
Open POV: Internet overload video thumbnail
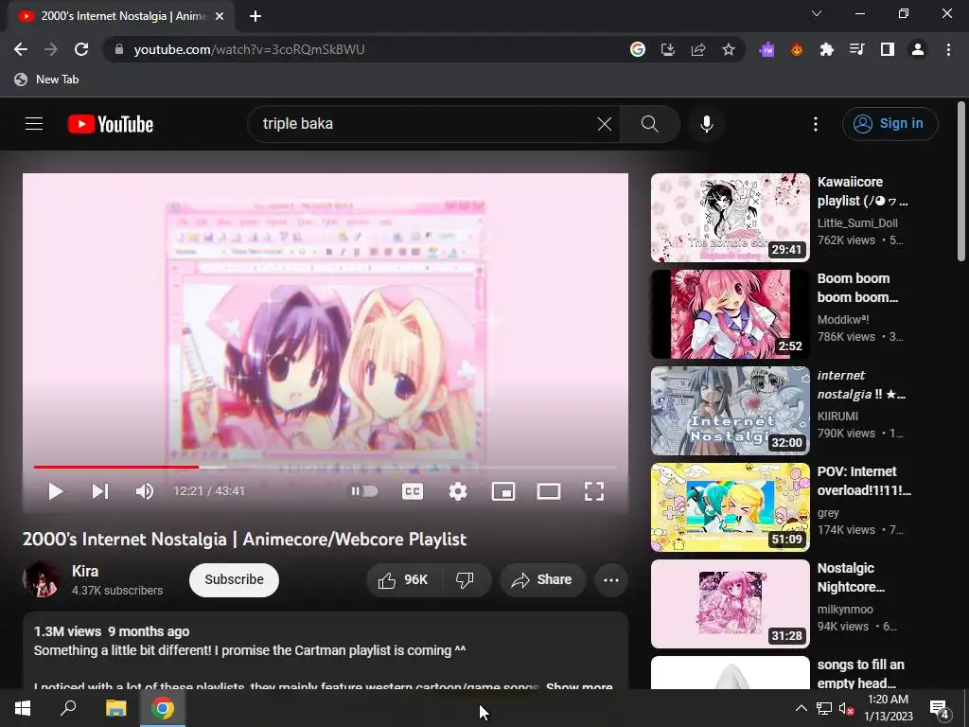(x=730, y=507)
